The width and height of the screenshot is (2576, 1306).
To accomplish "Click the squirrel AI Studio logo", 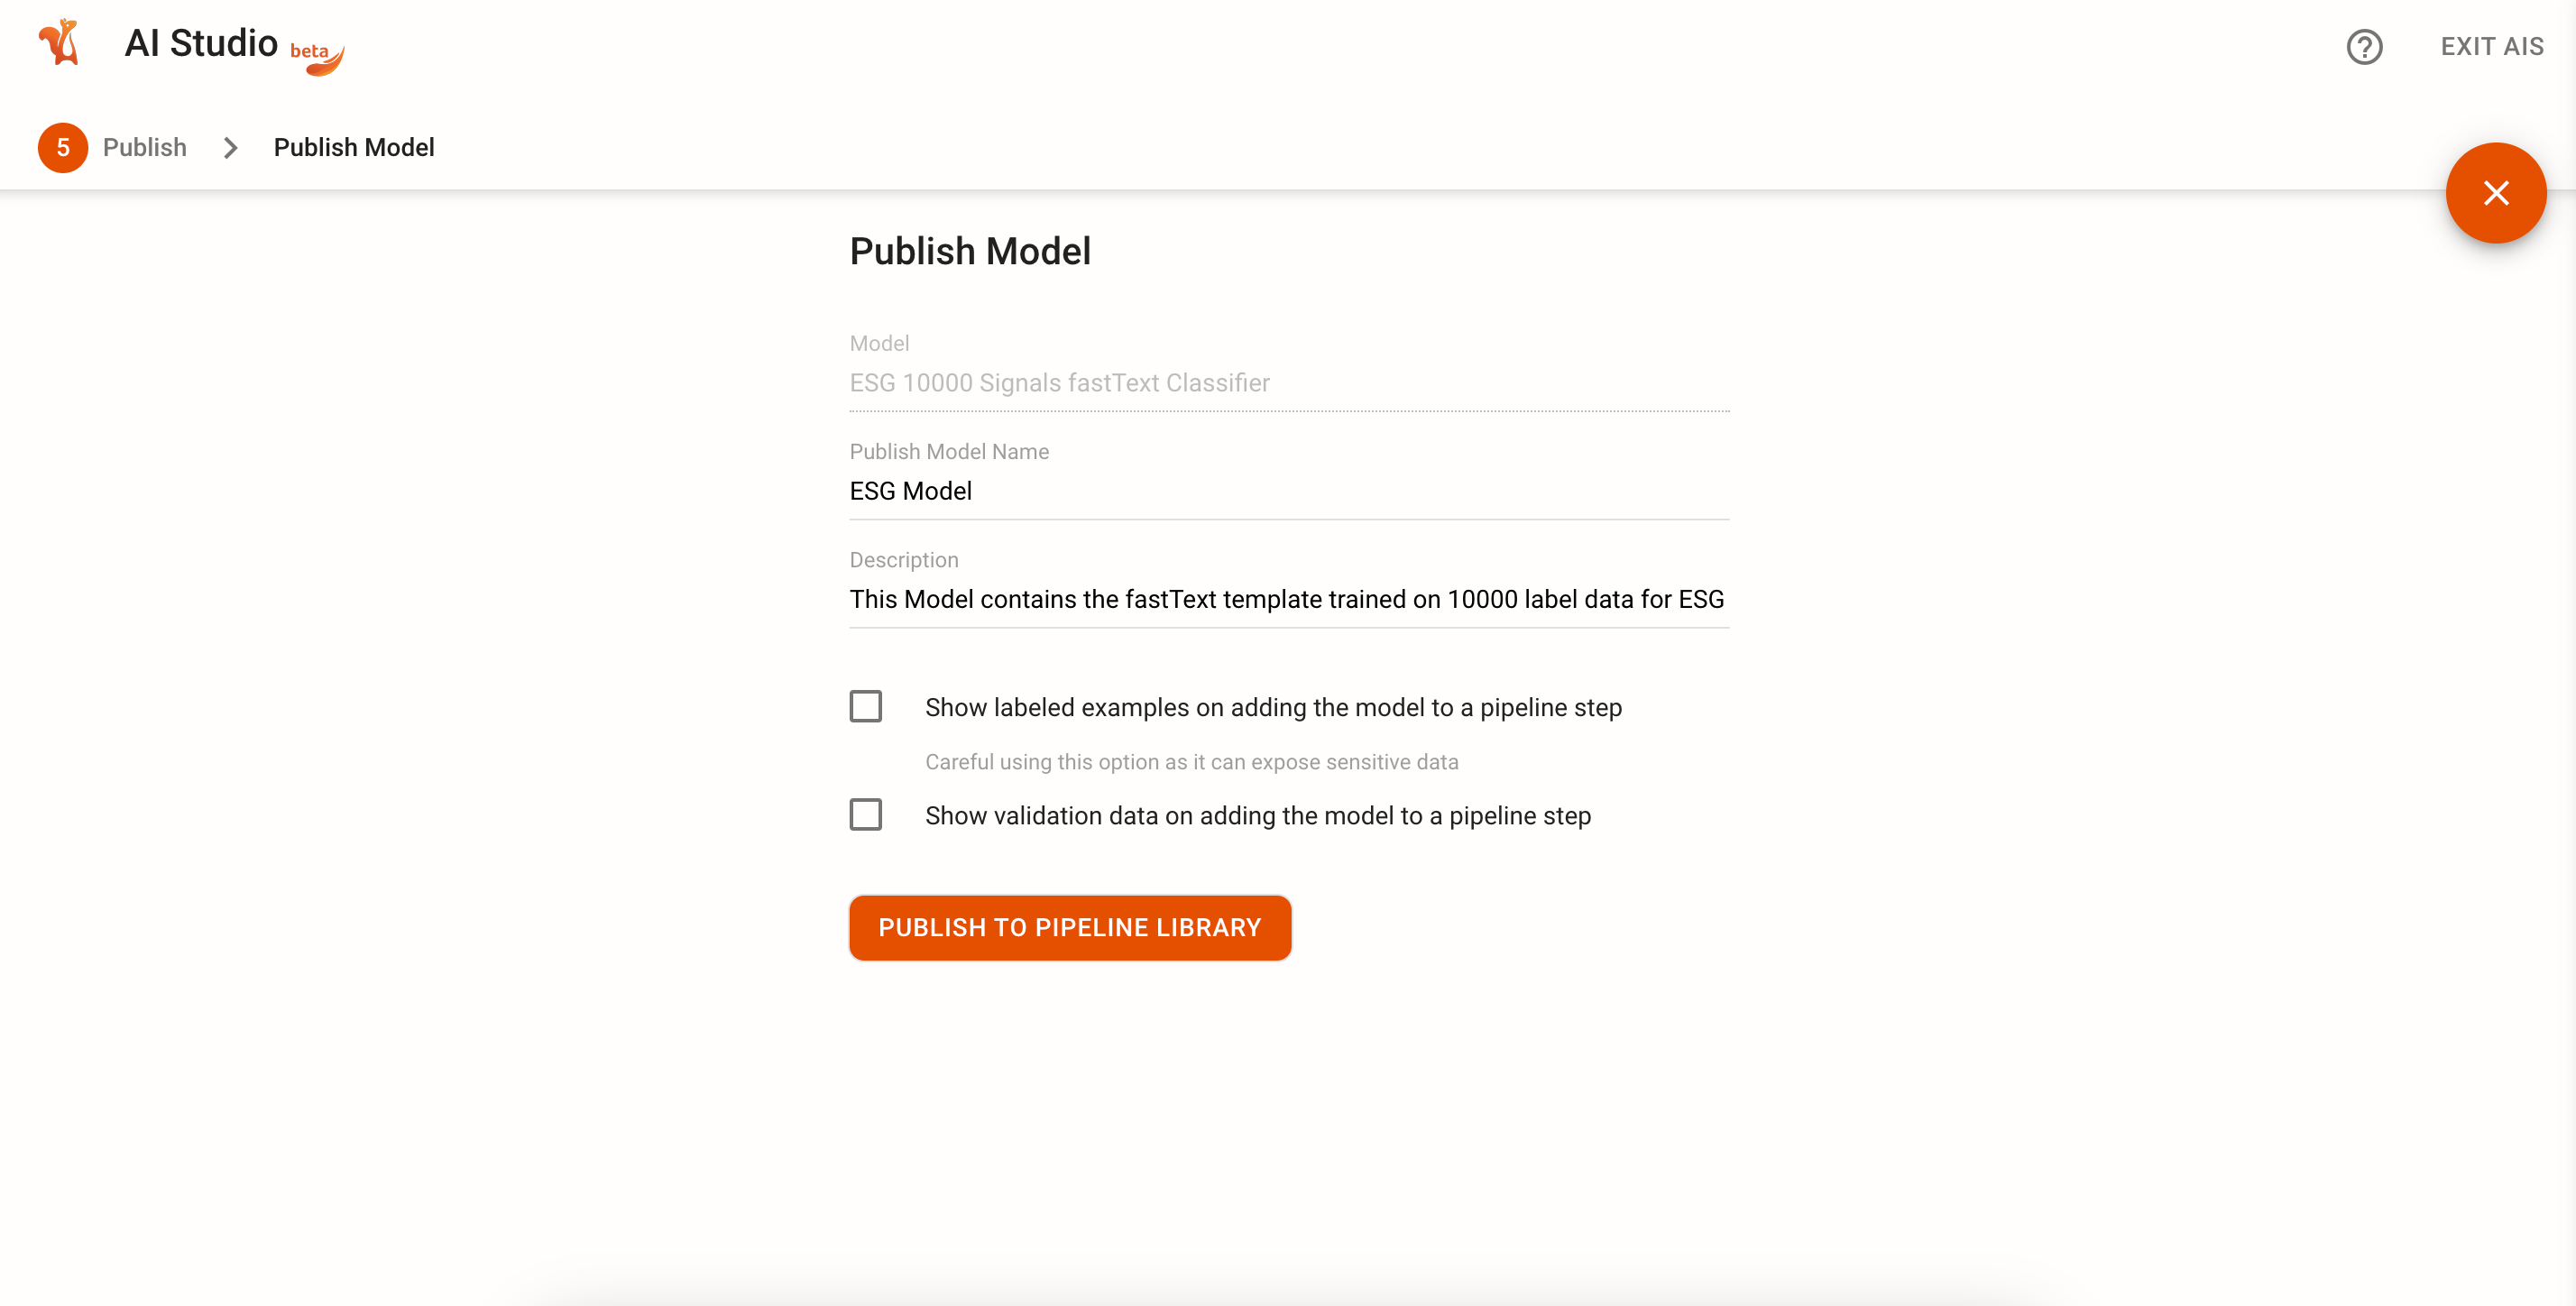I will click(58, 44).
